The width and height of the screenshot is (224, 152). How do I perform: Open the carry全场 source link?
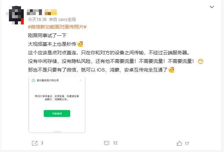point(67,19)
